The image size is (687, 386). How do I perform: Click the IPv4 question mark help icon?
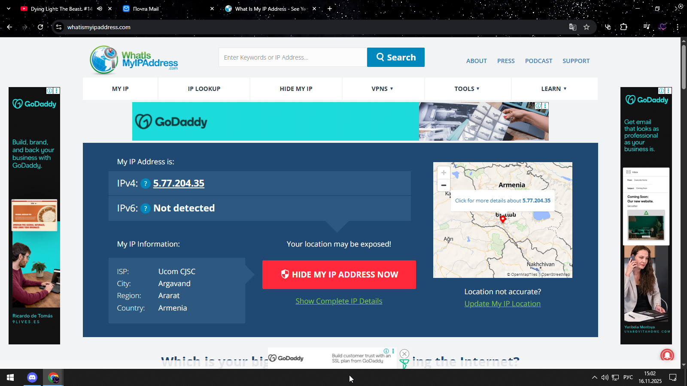[146, 184]
